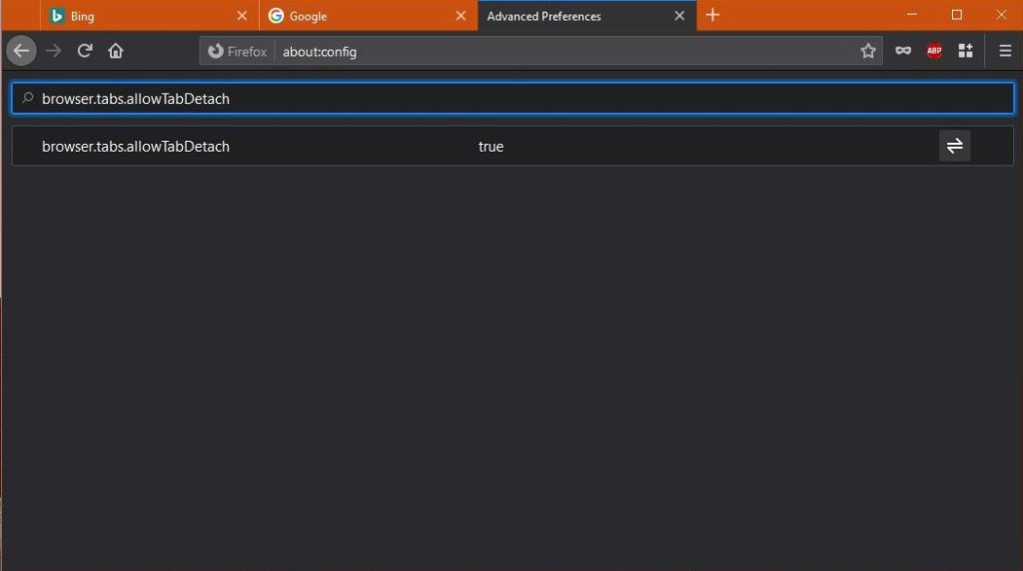Close the Bing tab
Screen dimensions: 1023x571
point(242,16)
